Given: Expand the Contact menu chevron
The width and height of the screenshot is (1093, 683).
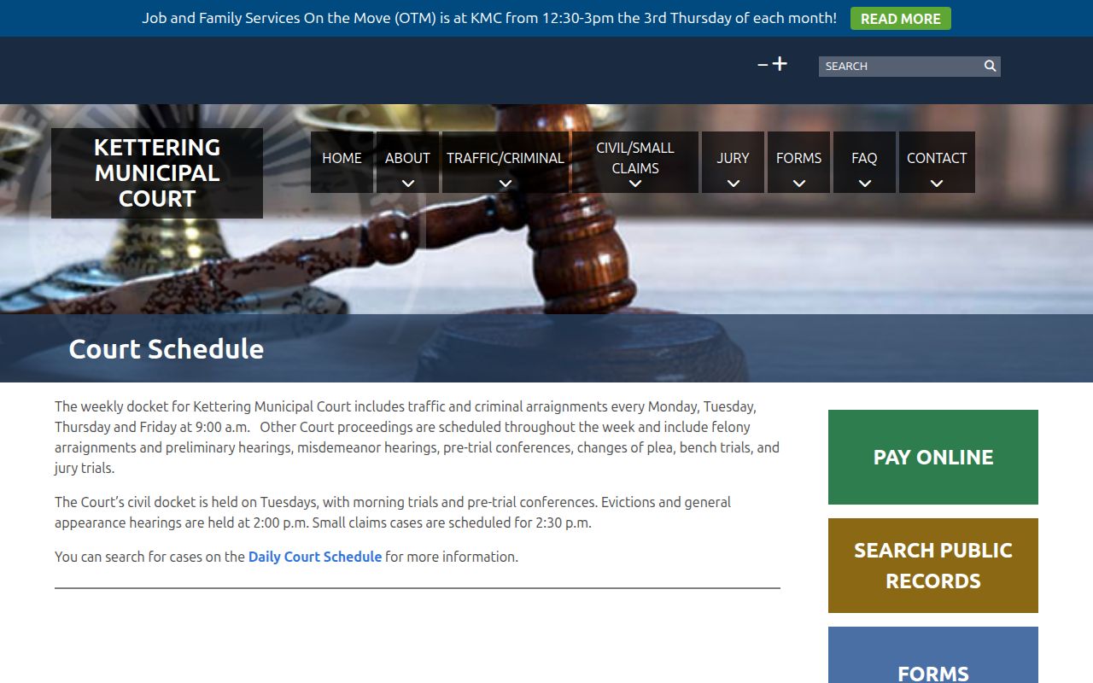Looking at the screenshot, I should coord(937,183).
